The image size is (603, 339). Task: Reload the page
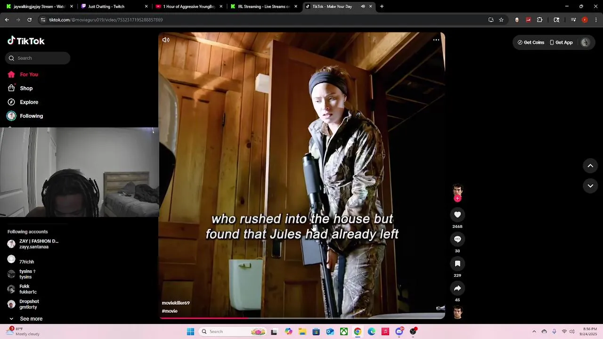coord(29,20)
